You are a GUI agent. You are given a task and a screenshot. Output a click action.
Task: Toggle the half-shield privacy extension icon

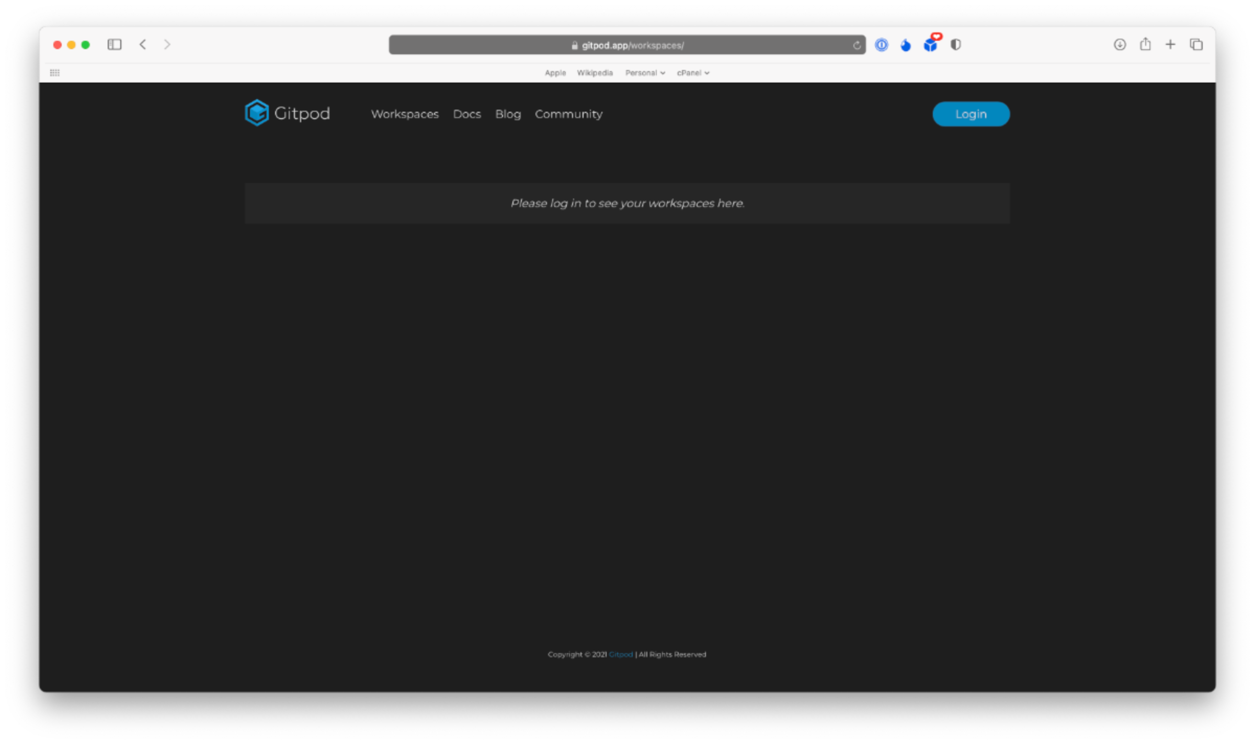tap(956, 45)
